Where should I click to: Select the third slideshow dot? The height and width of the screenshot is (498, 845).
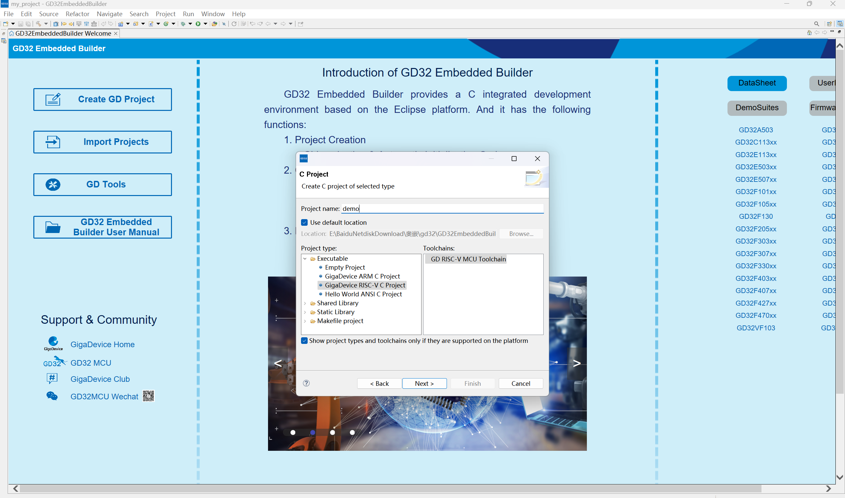point(333,432)
